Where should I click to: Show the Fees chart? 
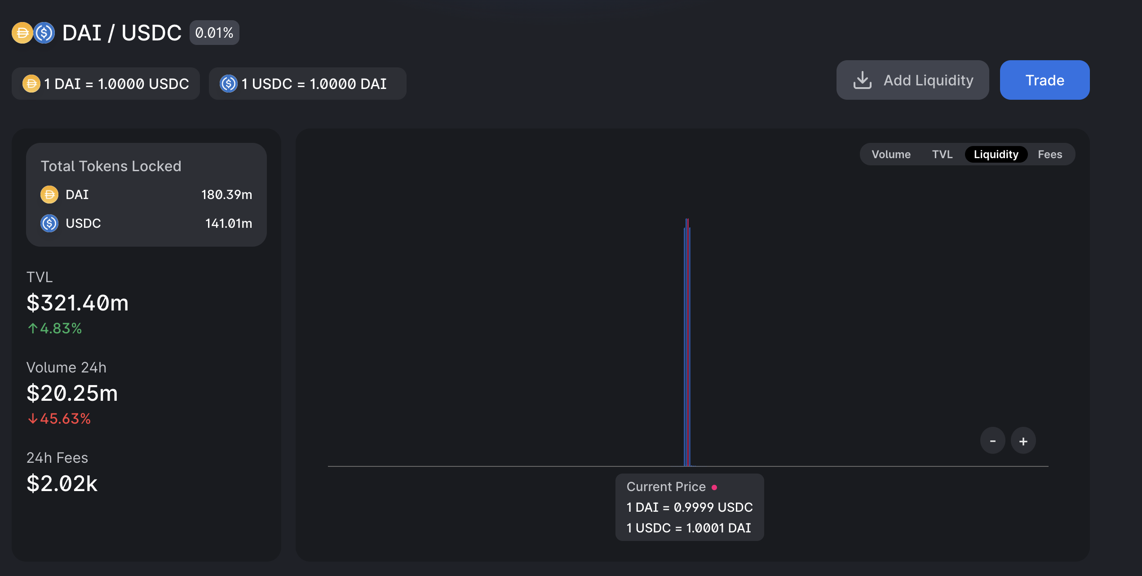pyautogui.click(x=1050, y=155)
